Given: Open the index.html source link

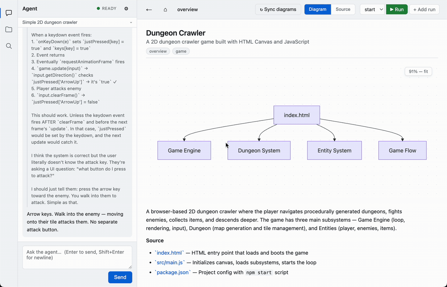Looking at the screenshot, I should click(x=169, y=253).
